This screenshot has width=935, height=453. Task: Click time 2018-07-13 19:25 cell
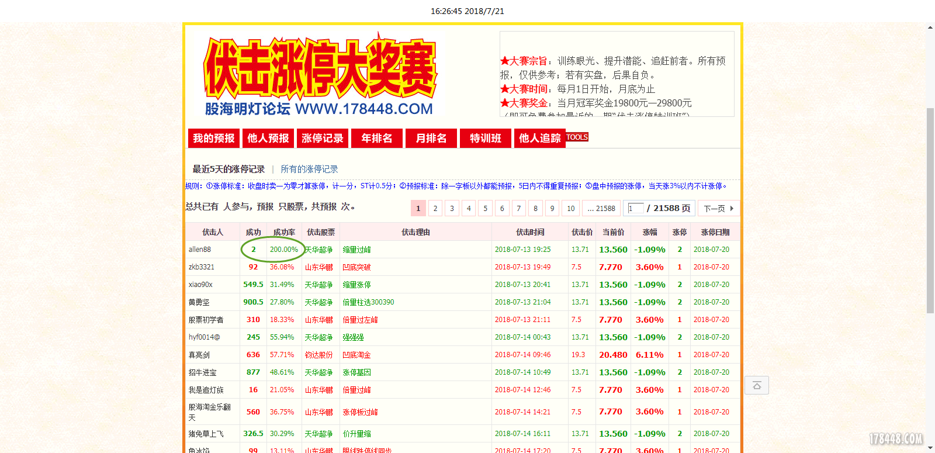pos(522,250)
